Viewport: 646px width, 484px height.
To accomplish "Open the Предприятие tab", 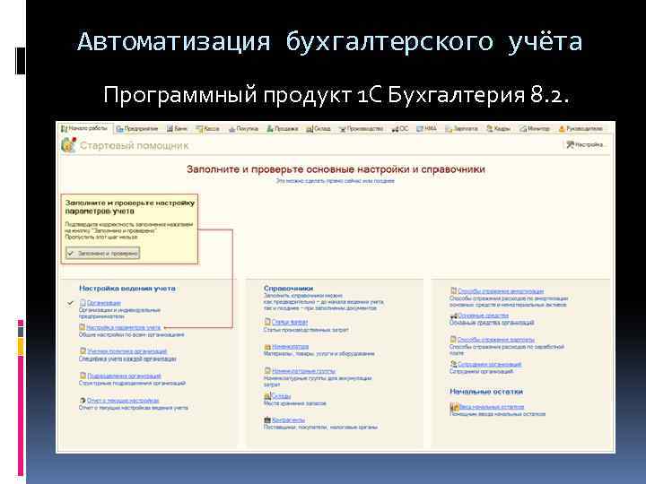I will coord(137,129).
